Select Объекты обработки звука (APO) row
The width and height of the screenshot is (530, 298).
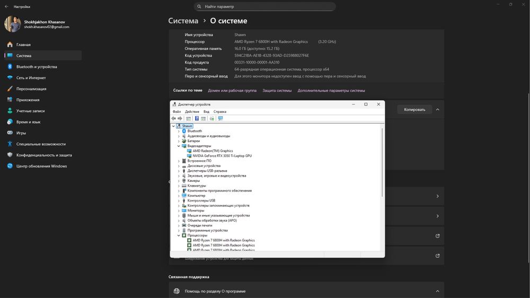[x=212, y=221]
